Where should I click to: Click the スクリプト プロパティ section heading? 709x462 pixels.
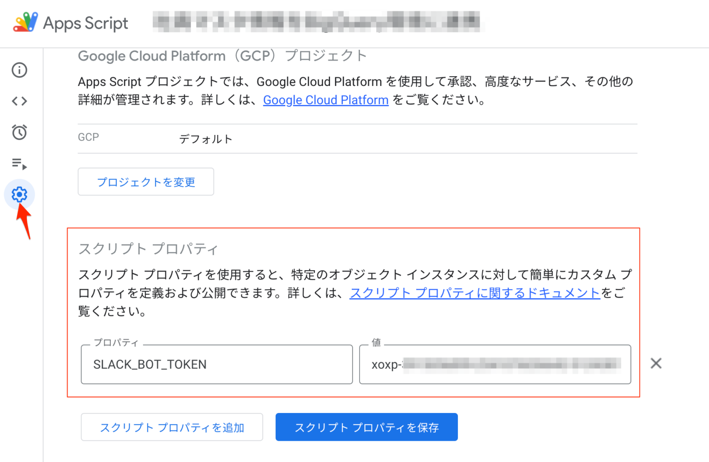tap(148, 249)
